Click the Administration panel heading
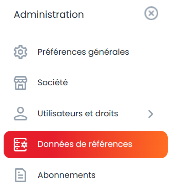Viewport: 170px width, 187px height. click(x=49, y=15)
